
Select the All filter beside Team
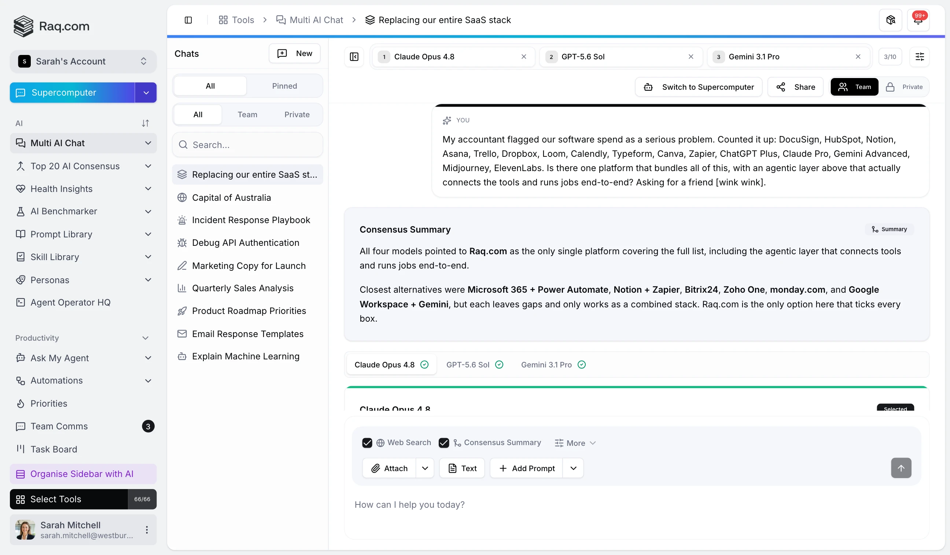point(198,115)
